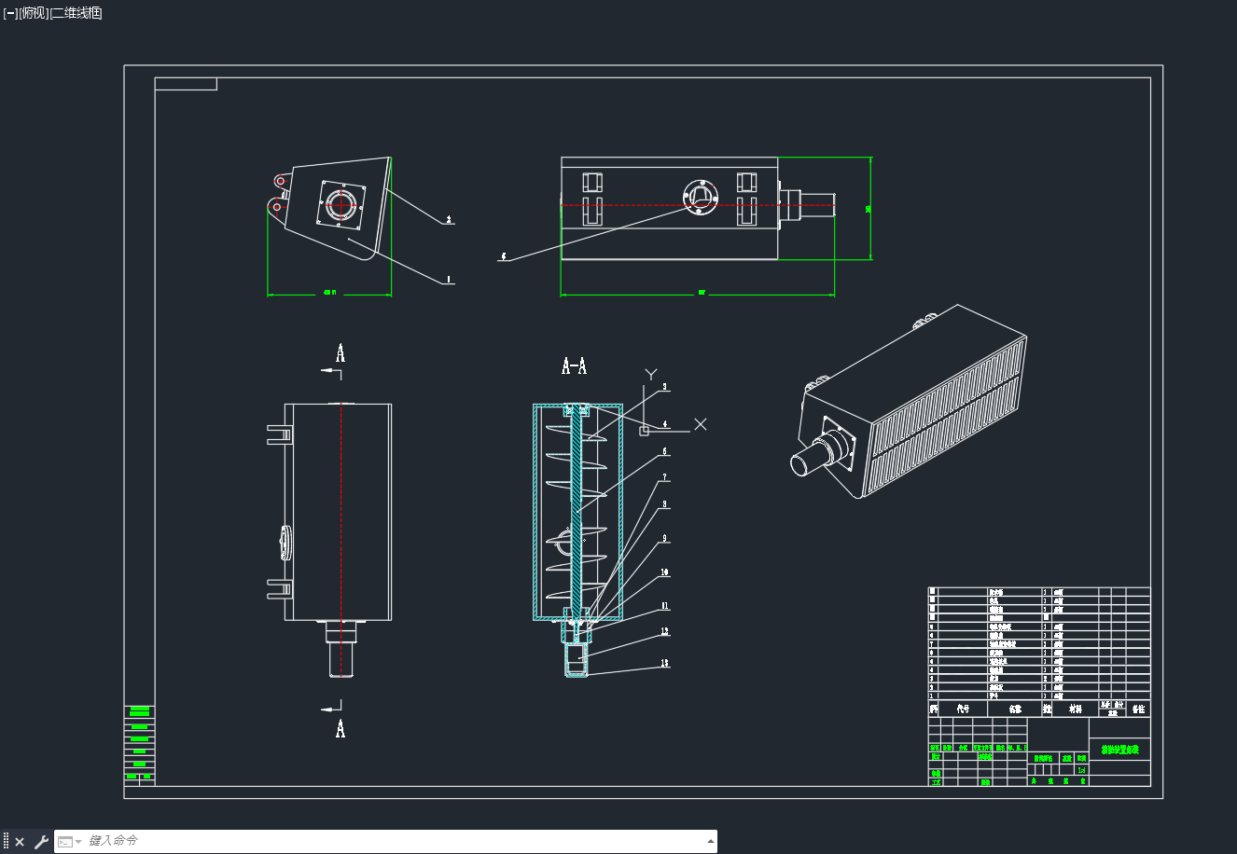The width and height of the screenshot is (1237, 854).
Task: Select part callout number 10
Action: [x=665, y=572]
